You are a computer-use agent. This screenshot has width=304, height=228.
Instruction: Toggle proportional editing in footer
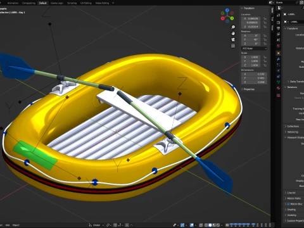pyautogui.click(x=127, y=225)
